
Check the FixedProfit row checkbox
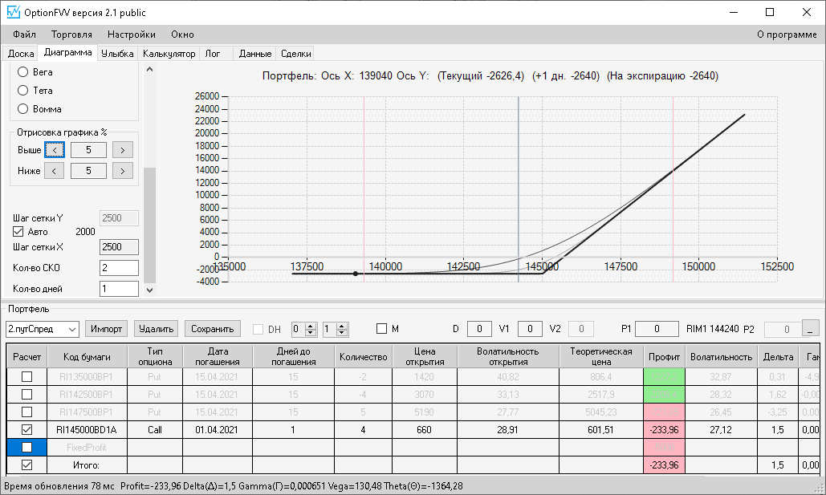click(26, 447)
